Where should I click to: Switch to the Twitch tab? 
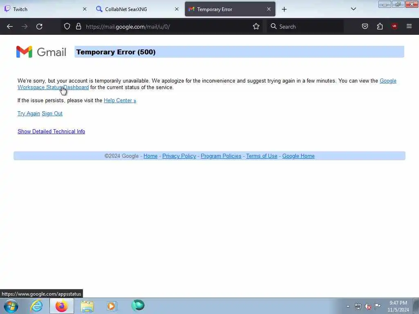click(x=46, y=9)
